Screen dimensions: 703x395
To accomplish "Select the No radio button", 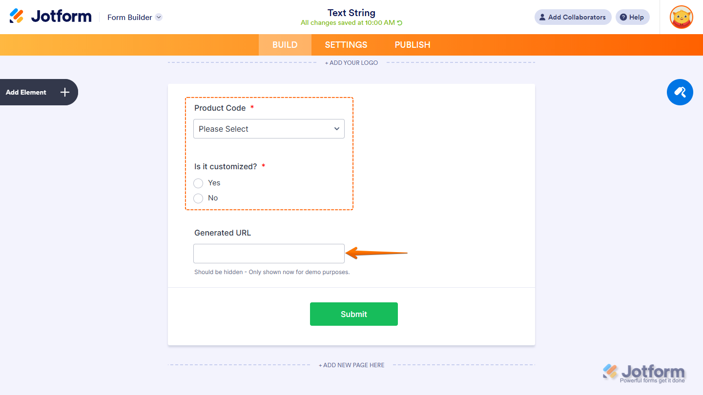I will click(198, 198).
